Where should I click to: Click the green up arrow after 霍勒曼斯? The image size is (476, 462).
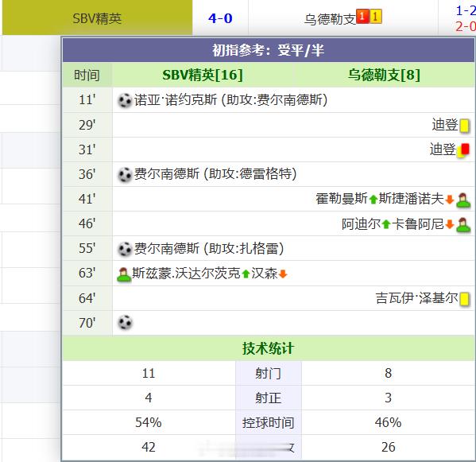[373, 200]
